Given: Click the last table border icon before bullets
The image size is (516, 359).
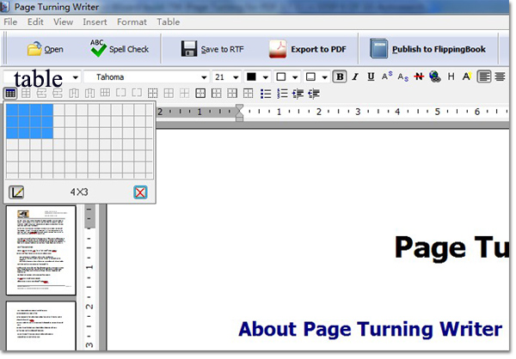Looking at the screenshot, I should 249,94.
